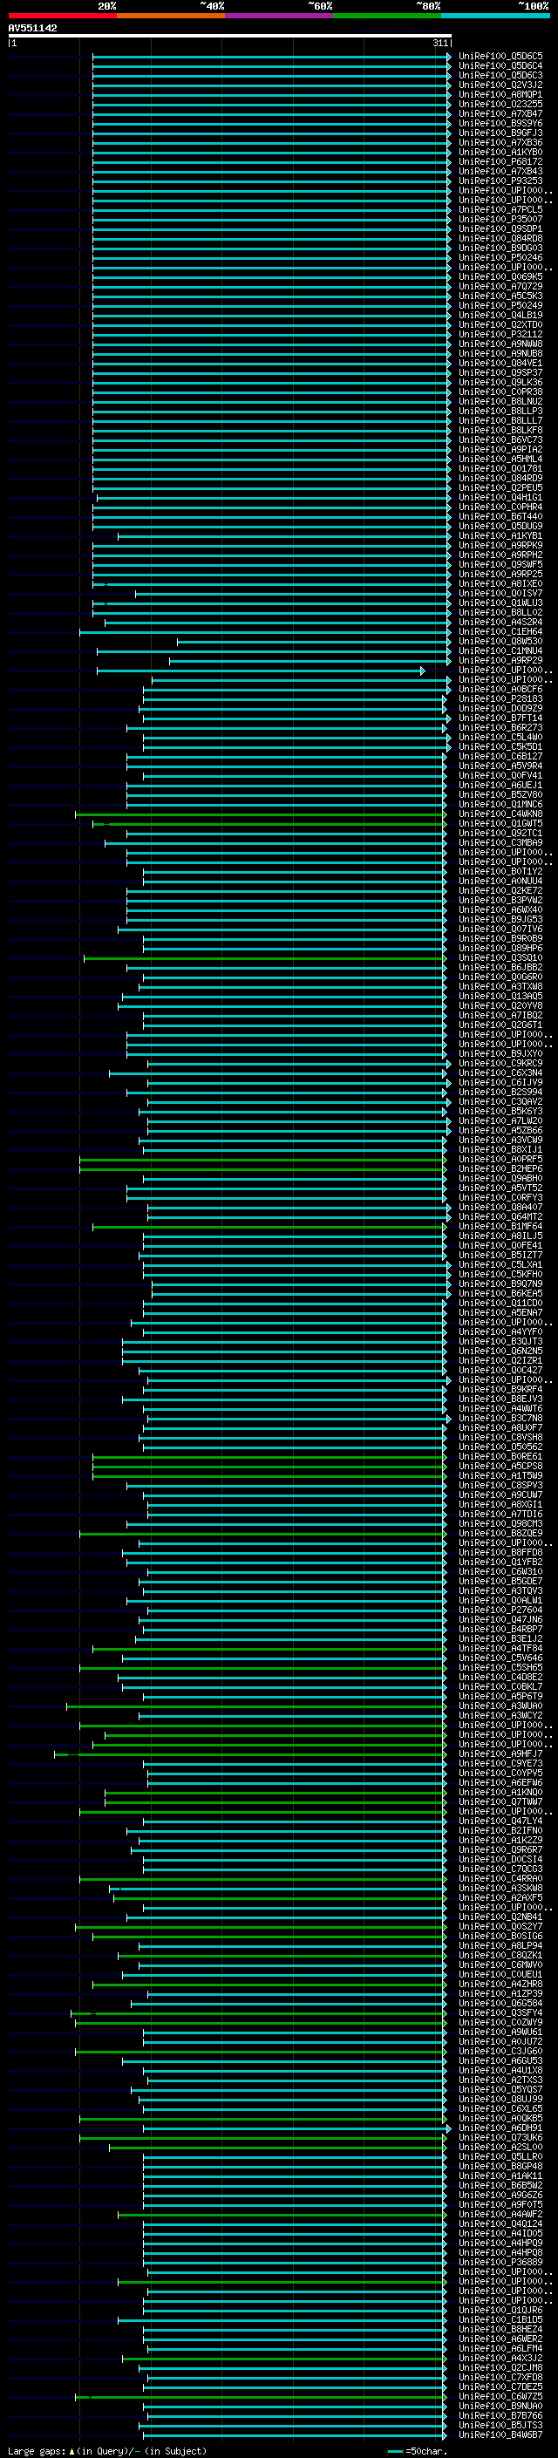Click the UniRef100_Q8W530 label
The width and height of the screenshot is (558, 2458).
tap(500, 641)
